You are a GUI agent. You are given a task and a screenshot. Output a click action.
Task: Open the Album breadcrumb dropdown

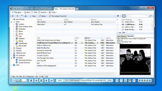(47, 16)
